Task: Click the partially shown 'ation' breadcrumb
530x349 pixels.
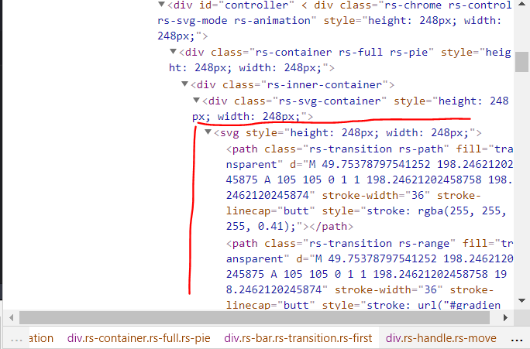Action: 41,338
